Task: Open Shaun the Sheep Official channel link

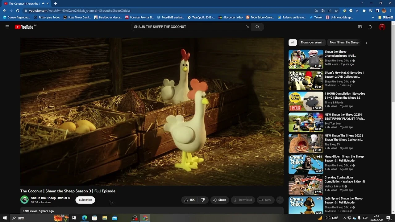Action: [x=49, y=198]
